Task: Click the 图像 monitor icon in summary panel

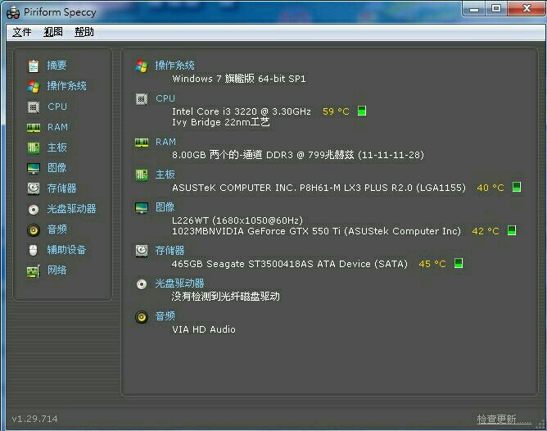Action: point(142,207)
